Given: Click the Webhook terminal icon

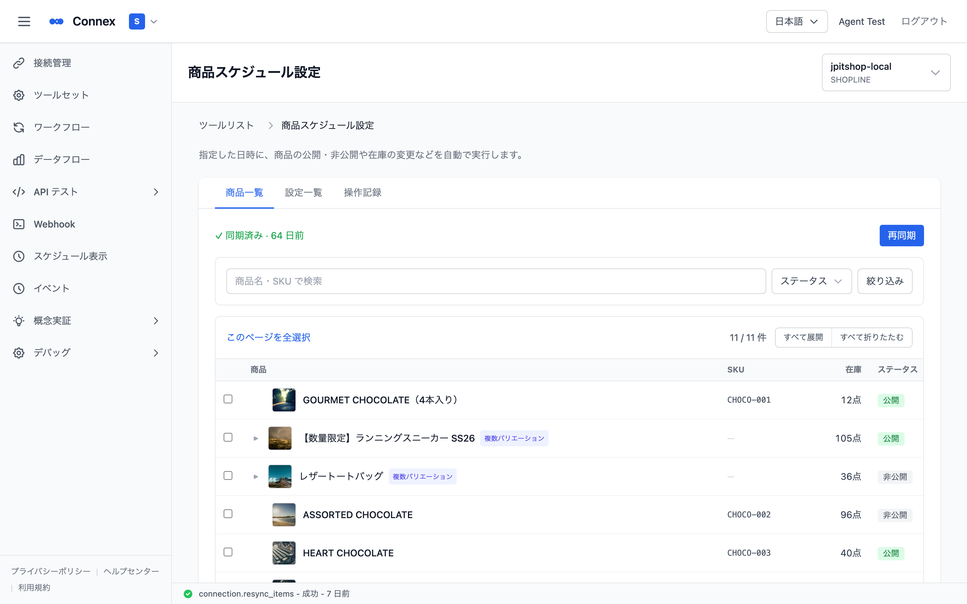Looking at the screenshot, I should [x=19, y=224].
